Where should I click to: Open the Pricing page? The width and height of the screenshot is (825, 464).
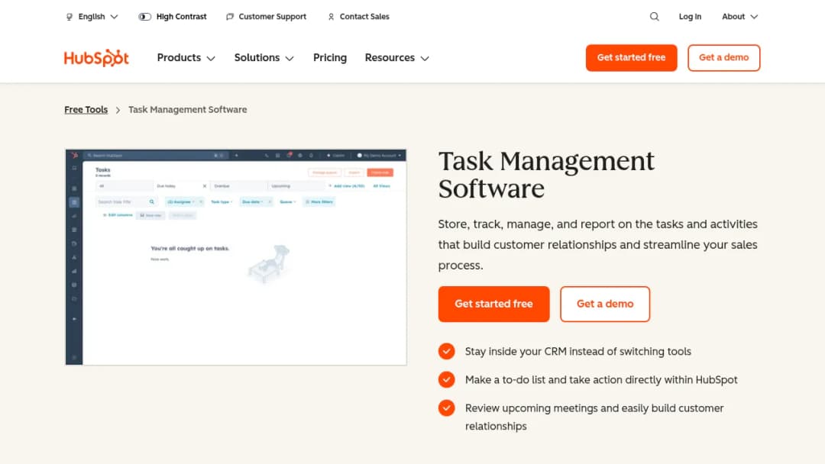tap(330, 58)
